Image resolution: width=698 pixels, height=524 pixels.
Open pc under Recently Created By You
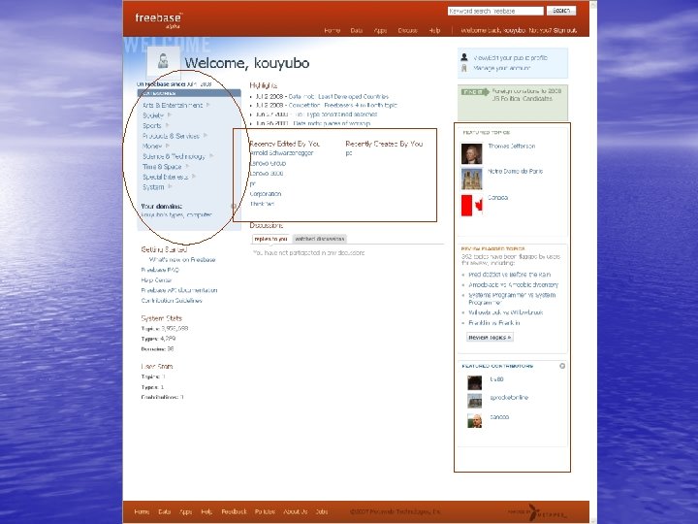point(349,153)
